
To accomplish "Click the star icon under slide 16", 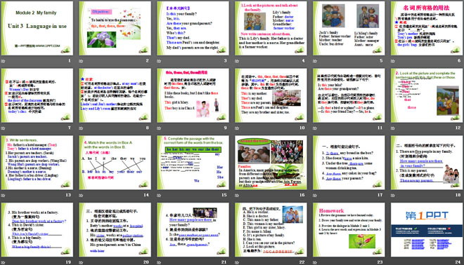I will (237, 196).
